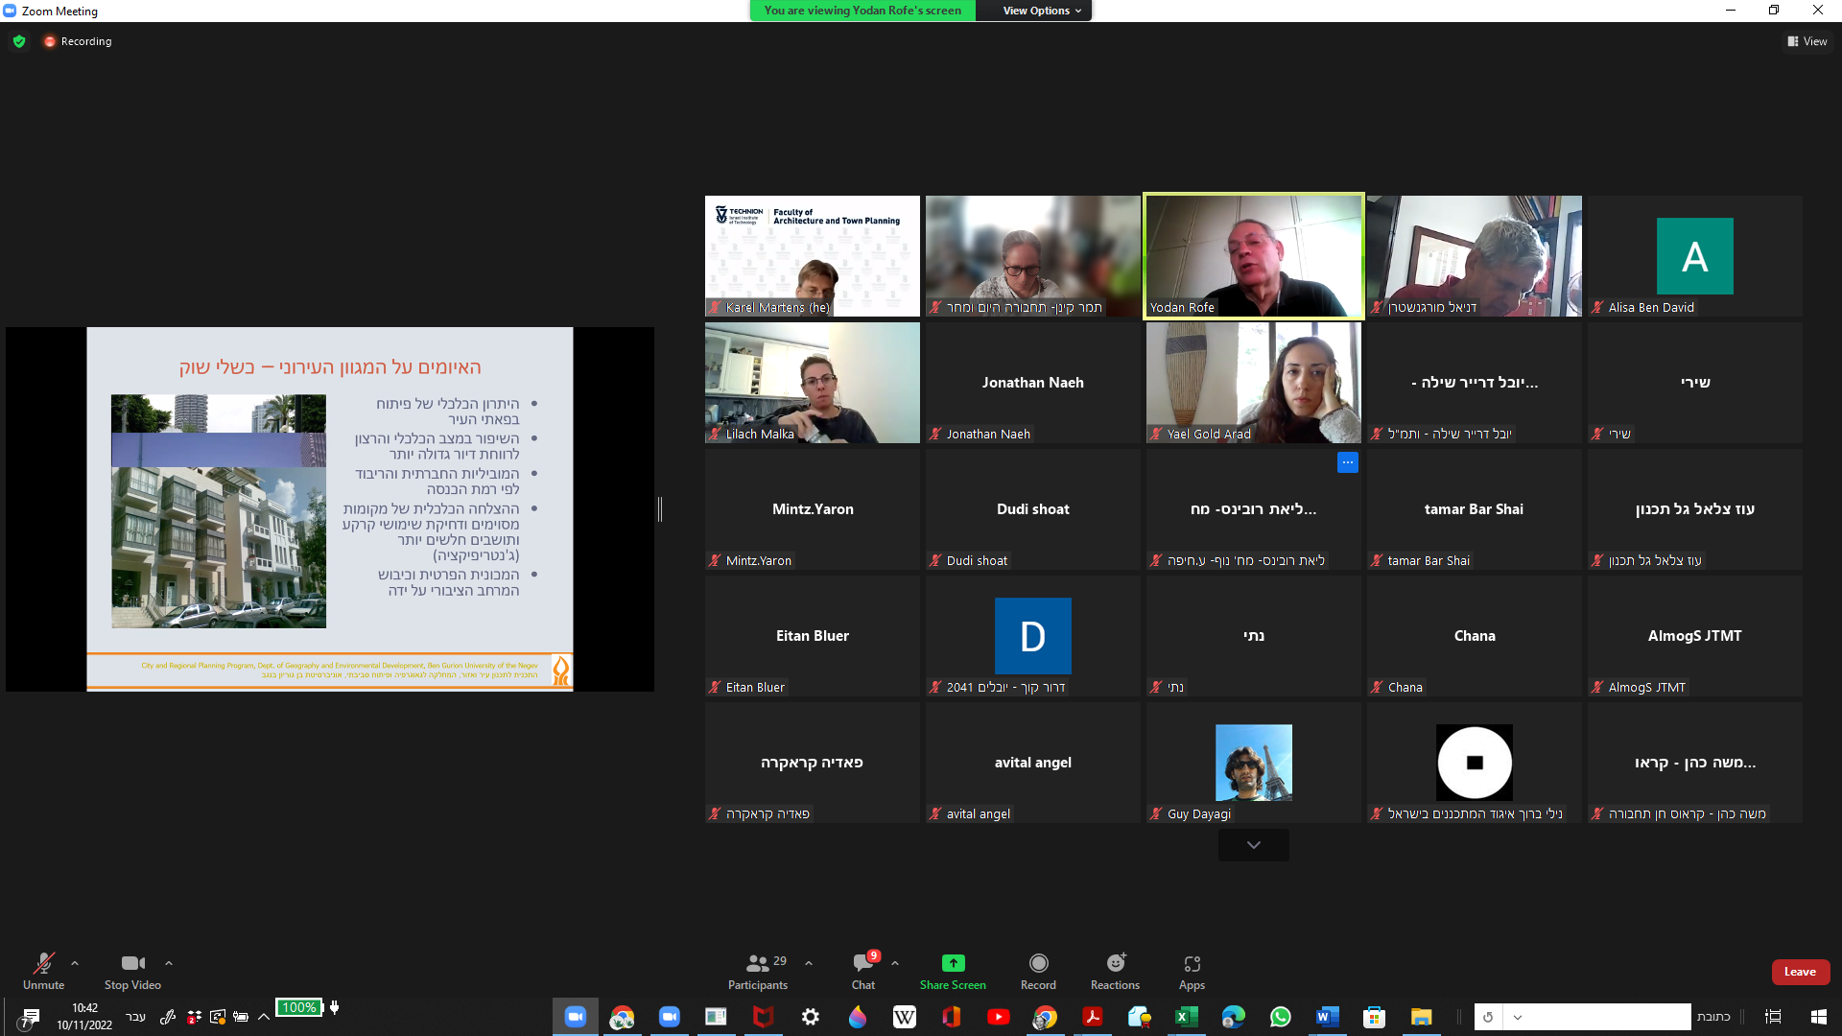Viewport: 1842px width, 1036px height.
Task: Select AlmogS JTMT participant tile
Action: point(1695,636)
